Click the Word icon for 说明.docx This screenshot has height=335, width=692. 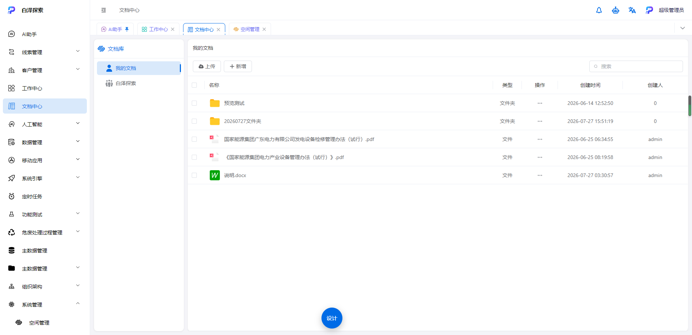[x=215, y=175]
